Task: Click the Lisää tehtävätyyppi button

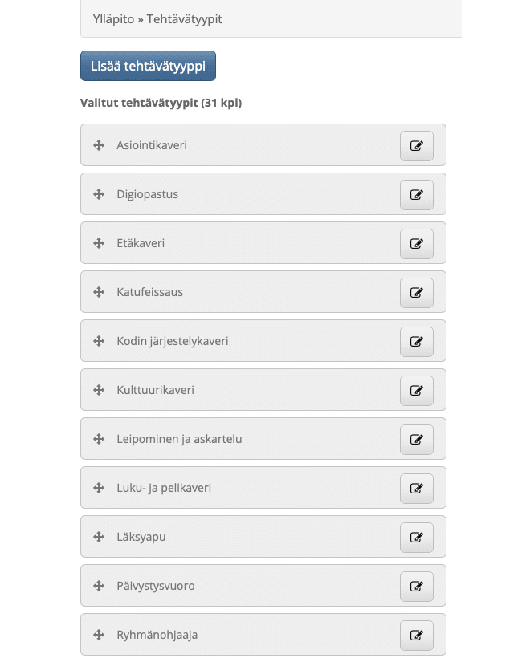Action: [148, 66]
